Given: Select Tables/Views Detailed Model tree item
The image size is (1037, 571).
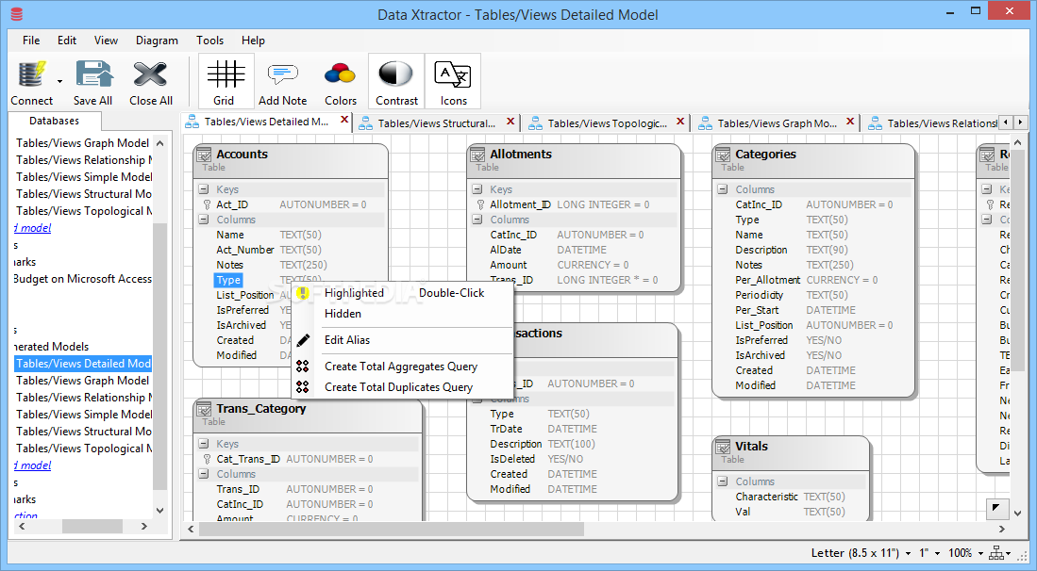Looking at the screenshot, I should 83,364.
